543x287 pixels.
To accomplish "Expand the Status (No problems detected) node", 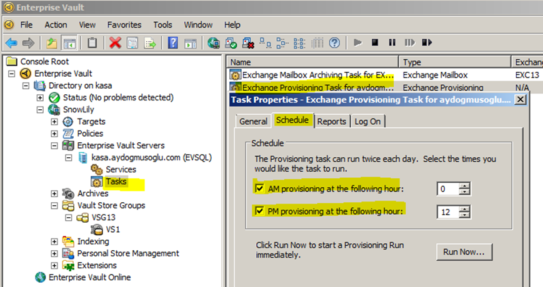I will click(x=40, y=98).
